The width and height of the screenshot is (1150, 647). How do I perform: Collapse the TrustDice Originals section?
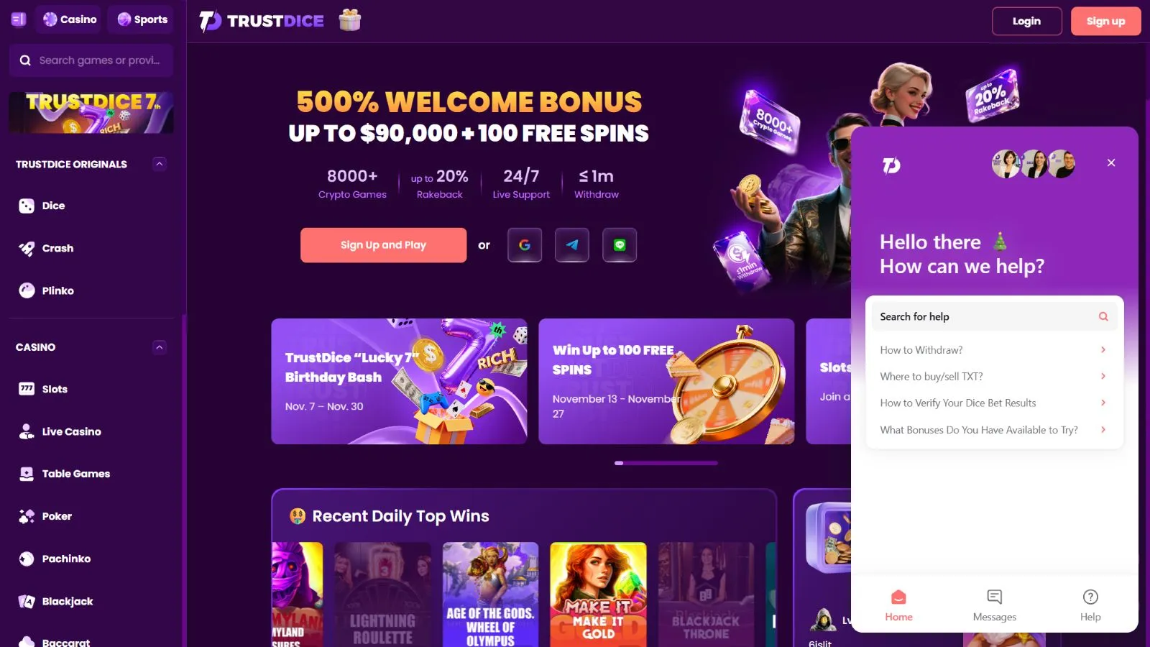pyautogui.click(x=160, y=164)
